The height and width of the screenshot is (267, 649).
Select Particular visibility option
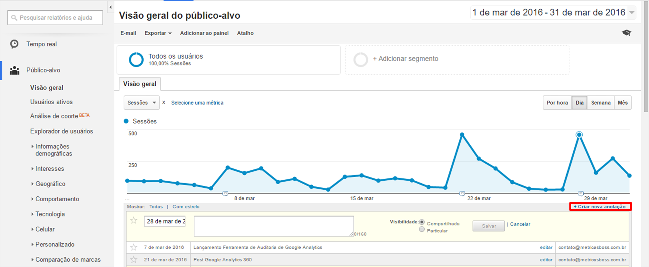point(422,229)
